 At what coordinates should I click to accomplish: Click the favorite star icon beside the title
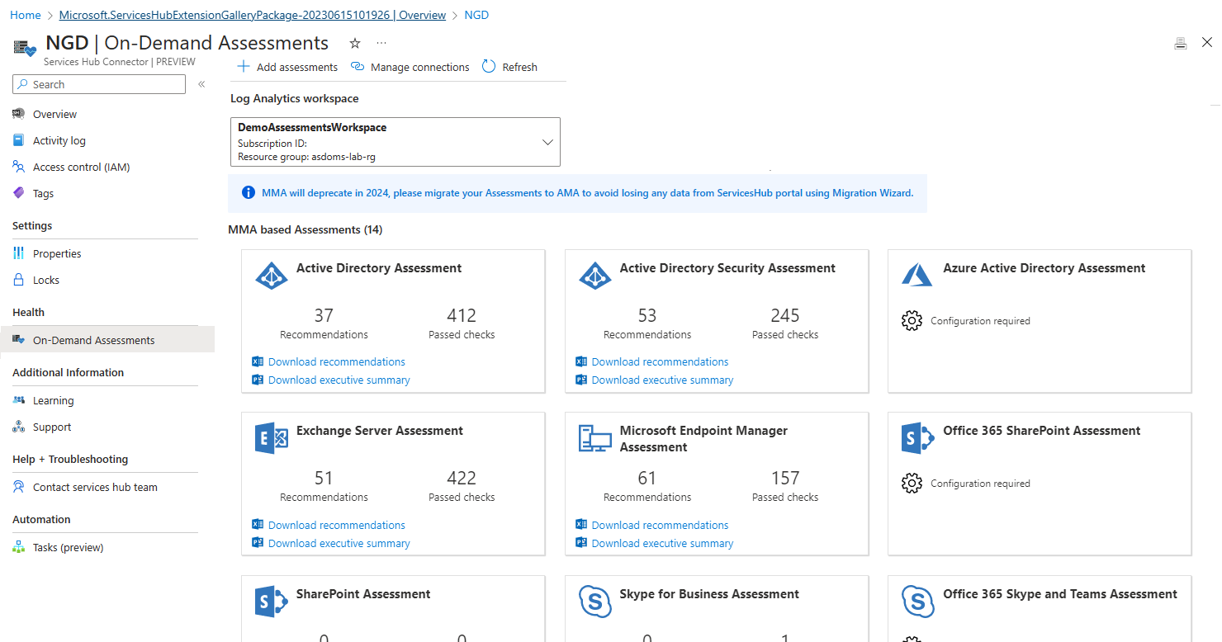pyautogui.click(x=355, y=43)
